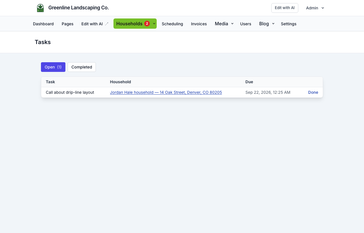Click the Greenline Landscaping Co. site title
Screen dimensions: 364x233
pos(78,8)
